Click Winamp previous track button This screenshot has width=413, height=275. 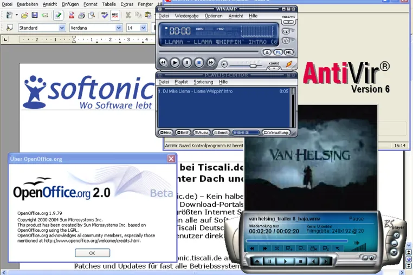pyautogui.click(x=163, y=63)
